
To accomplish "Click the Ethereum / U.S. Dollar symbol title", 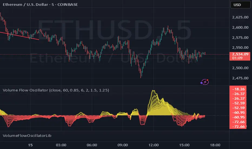I will pyautogui.click(x=40, y=5).
